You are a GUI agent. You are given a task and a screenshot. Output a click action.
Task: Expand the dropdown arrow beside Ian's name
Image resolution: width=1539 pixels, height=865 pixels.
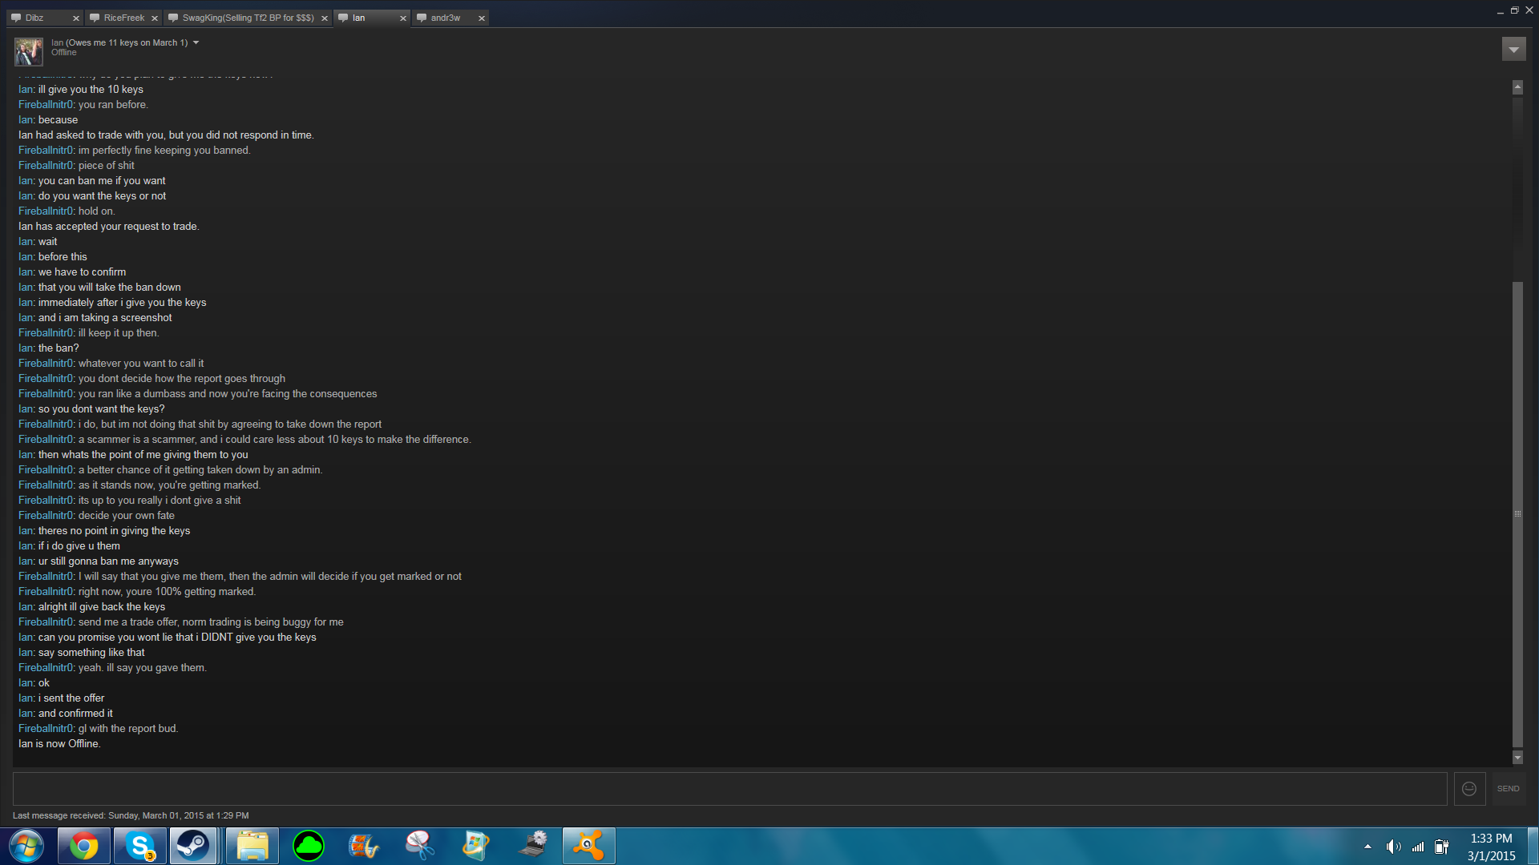(x=196, y=42)
